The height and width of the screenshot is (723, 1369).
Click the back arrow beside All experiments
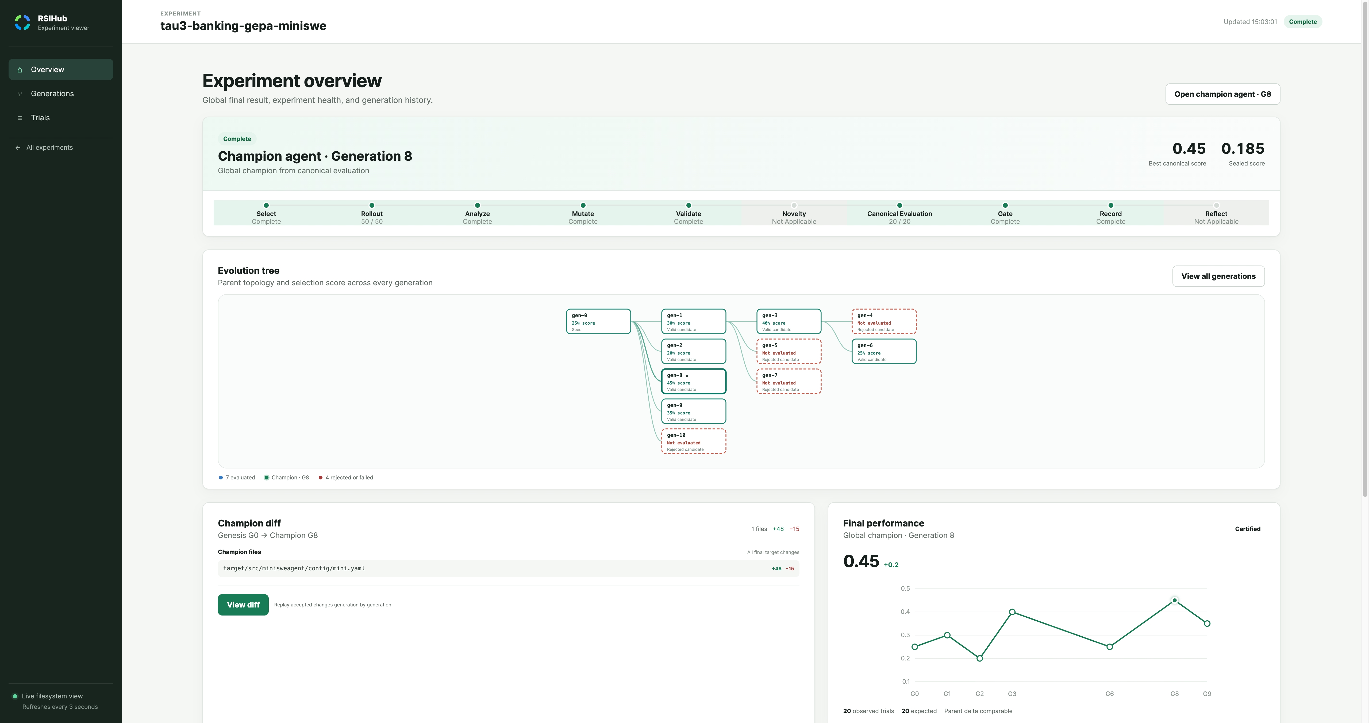point(18,148)
